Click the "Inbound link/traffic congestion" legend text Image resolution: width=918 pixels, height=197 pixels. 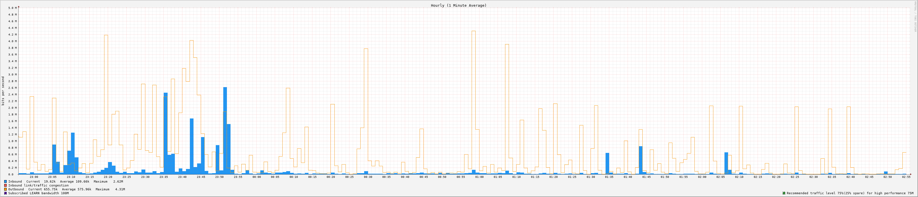(38, 185)
